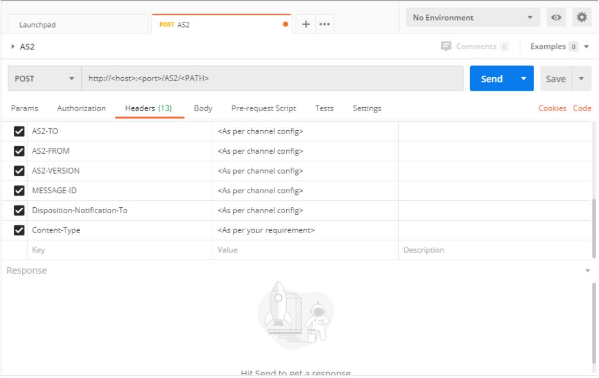Click the environment quick look eye icon
The width and height of the screenshot is (599, 378).
555,18
